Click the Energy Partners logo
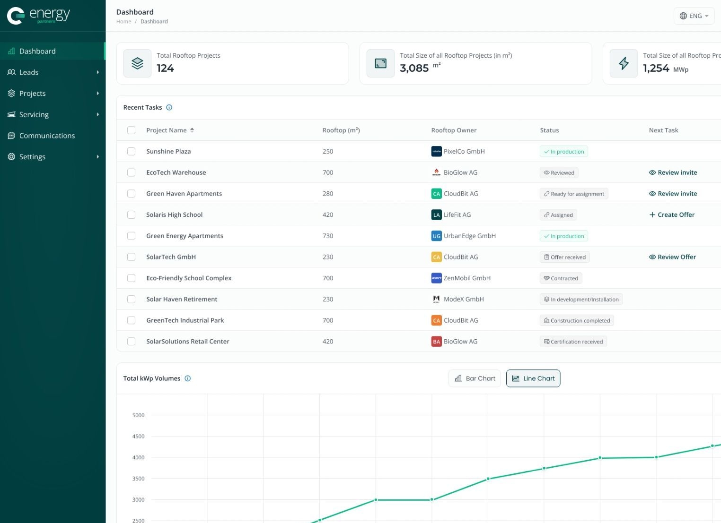 tap(39, 16)
